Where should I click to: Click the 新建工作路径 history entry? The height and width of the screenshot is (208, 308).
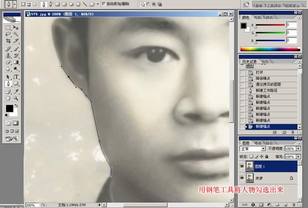[266, 90]
